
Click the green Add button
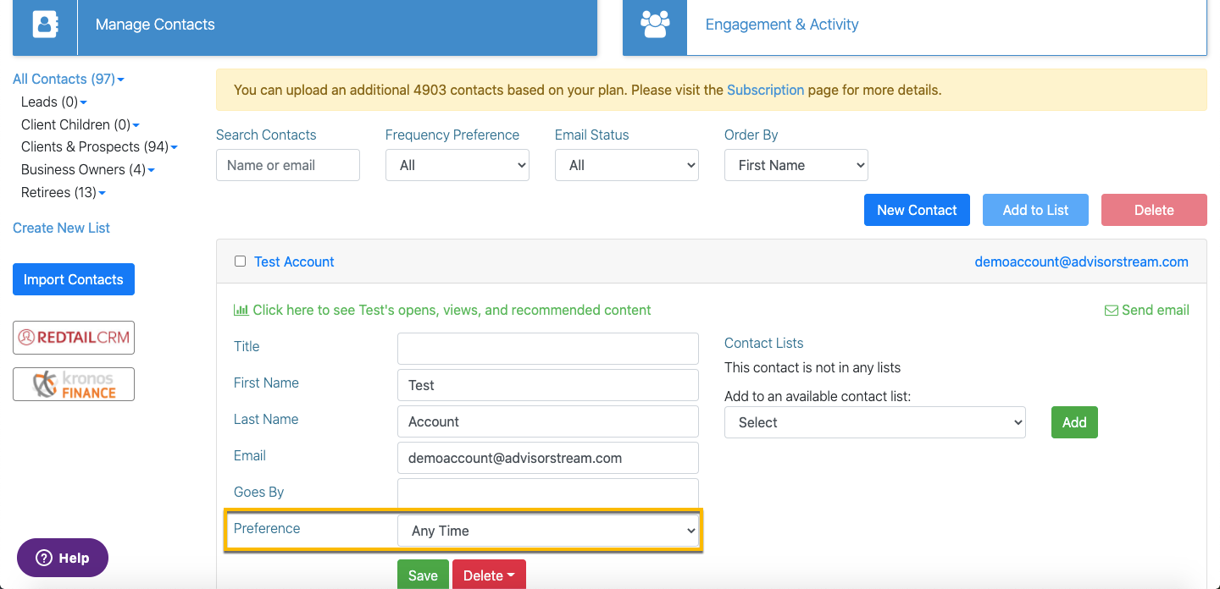pos(1074,422)
